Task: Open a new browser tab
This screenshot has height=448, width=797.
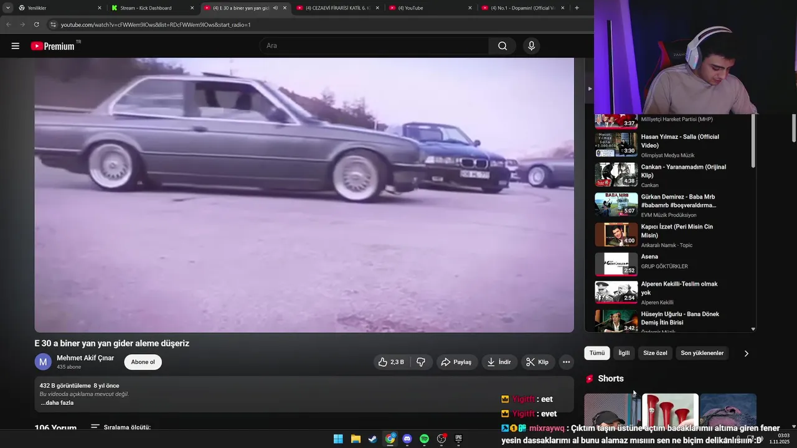Action: click(577, 8)
